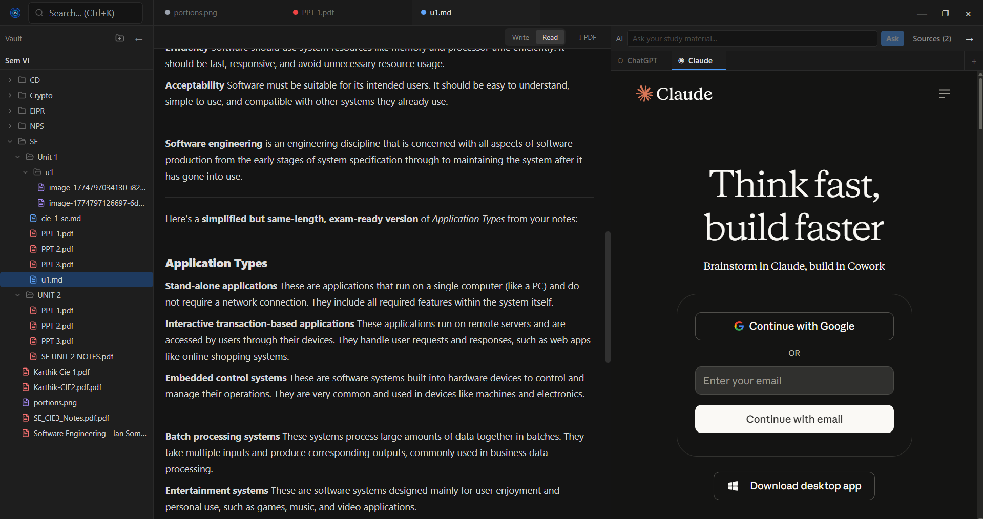The width and height of the screenshot is (983, 519).
Task: Open u1.md in the file tree
Action: pos(77,279)
